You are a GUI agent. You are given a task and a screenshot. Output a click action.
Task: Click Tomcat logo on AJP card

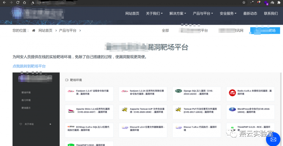click(x=125, y=109)
